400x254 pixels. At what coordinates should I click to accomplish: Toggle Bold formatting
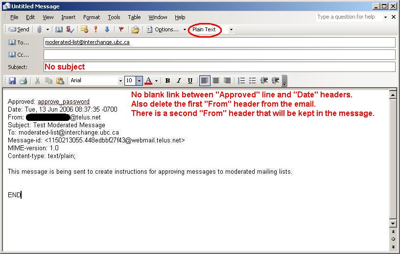pyautogui.click(x=167, y=81)
